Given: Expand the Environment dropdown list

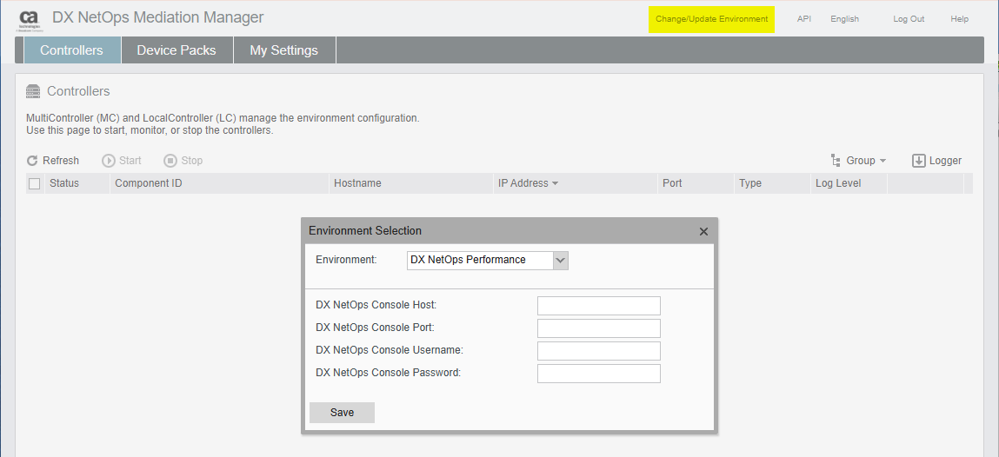Looking at the screenshot, I should (x=560, y=260).
